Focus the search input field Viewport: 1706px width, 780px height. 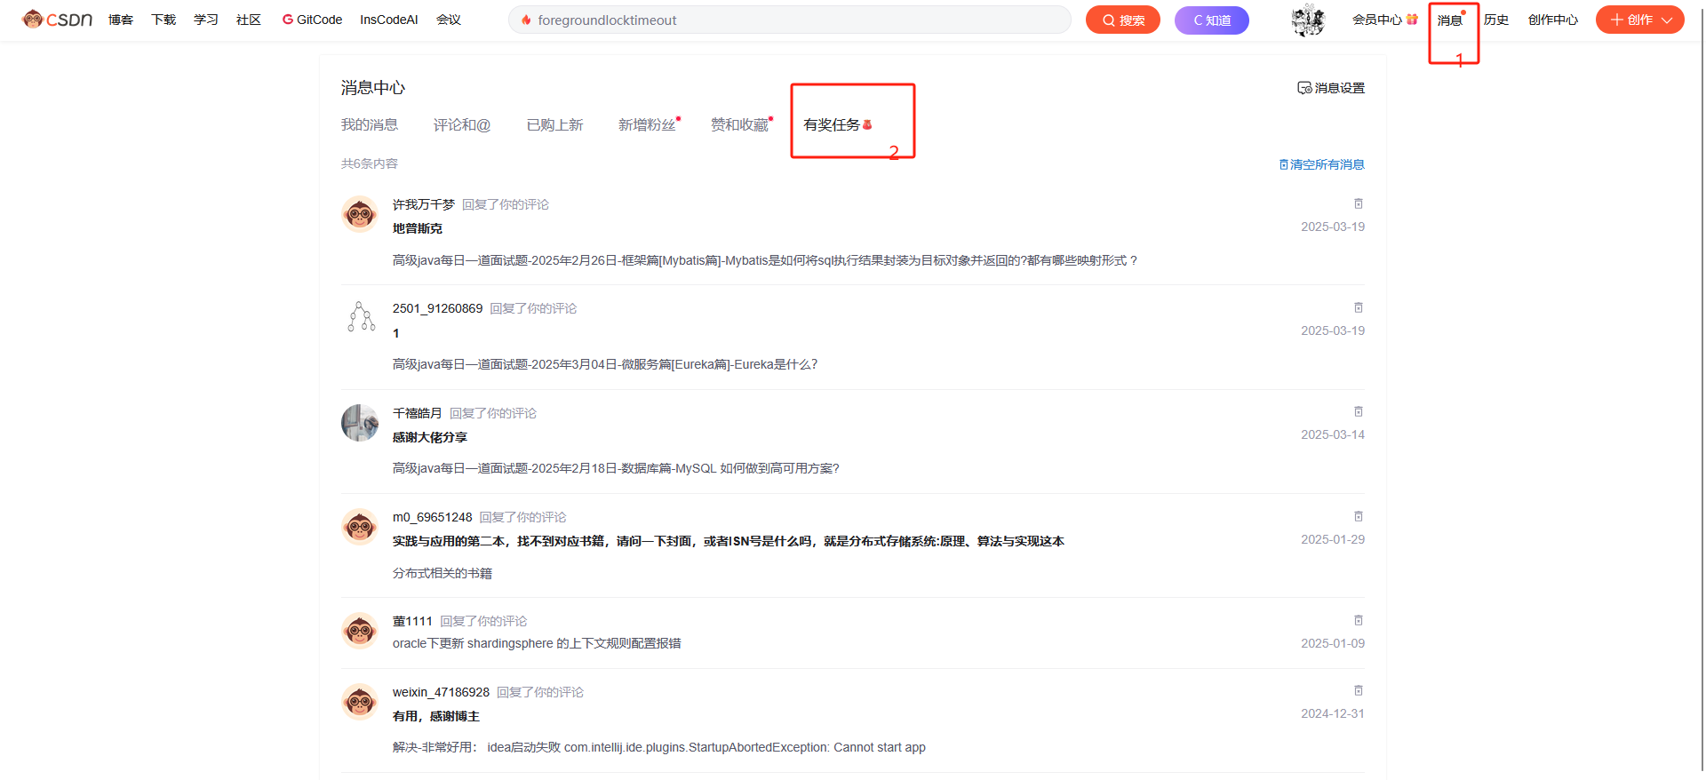789,20
